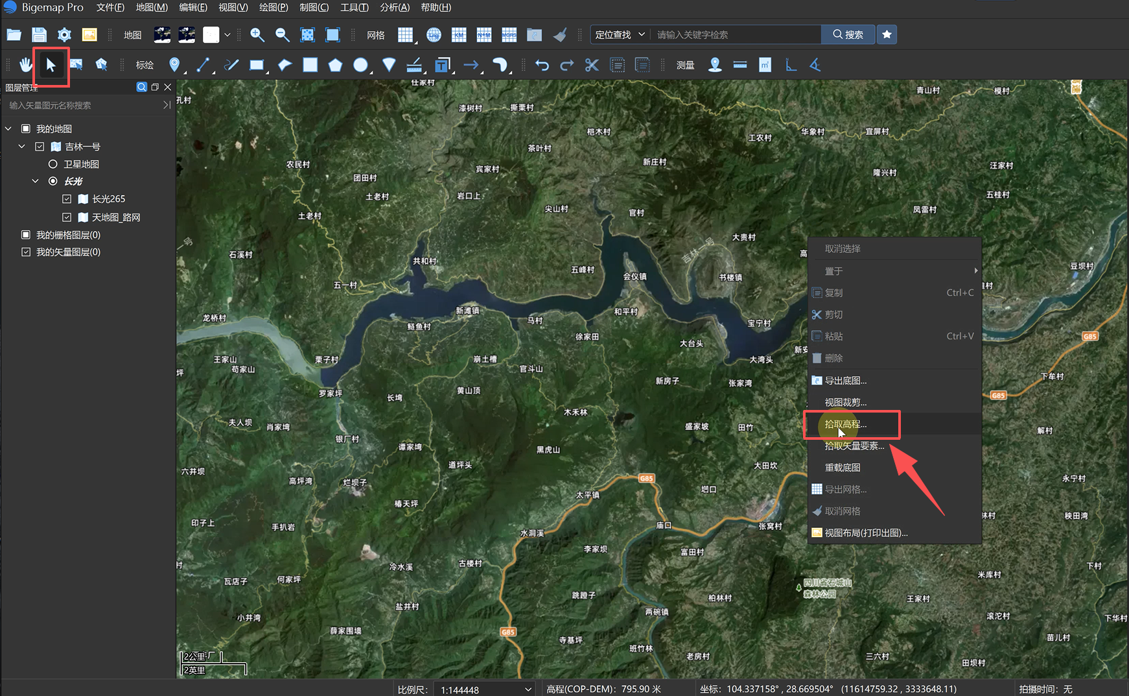The image size is (1129, 696).
Task: Click the 搜索 search button
Action: tap(848, 34)
